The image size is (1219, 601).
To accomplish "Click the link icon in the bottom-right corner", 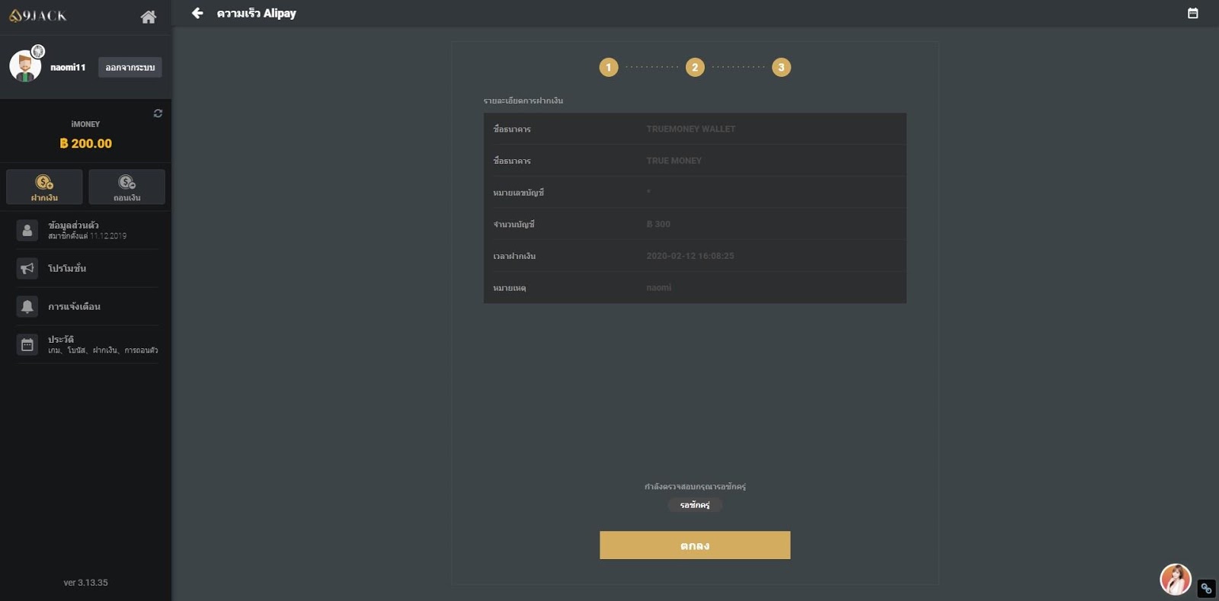I will pyautogui.click(x=1206, y=588).
